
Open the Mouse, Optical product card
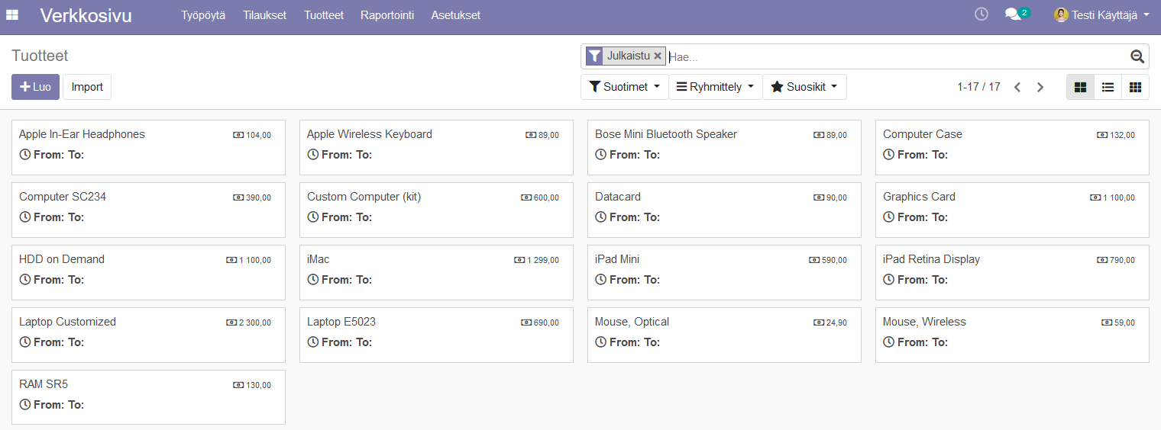pos(724,335)
